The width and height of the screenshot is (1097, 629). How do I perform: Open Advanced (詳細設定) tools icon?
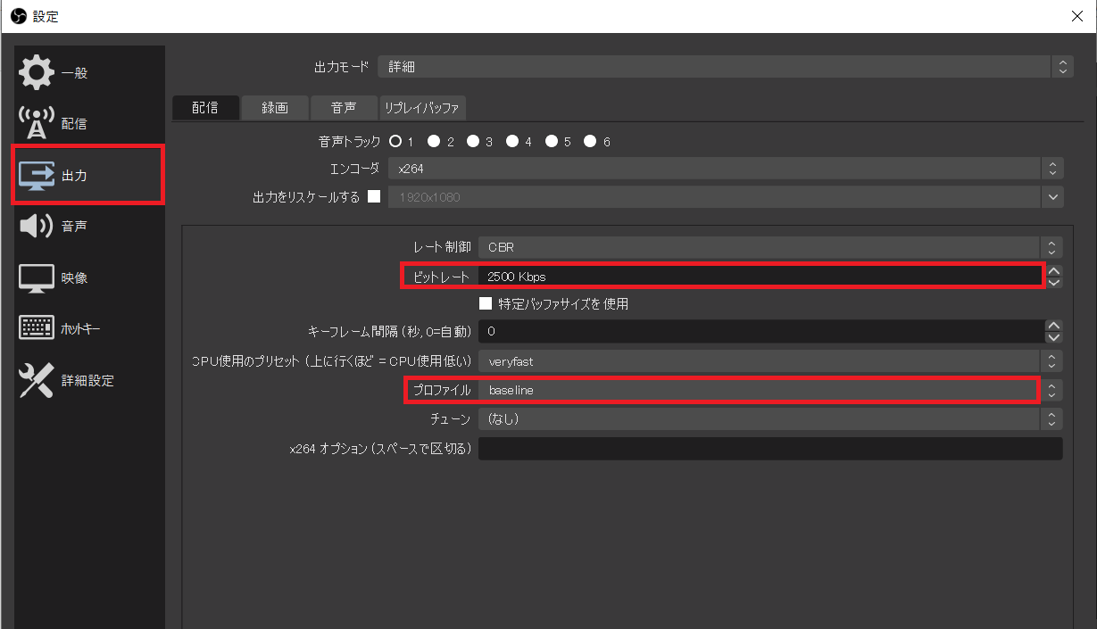click(x=37, y=380)
